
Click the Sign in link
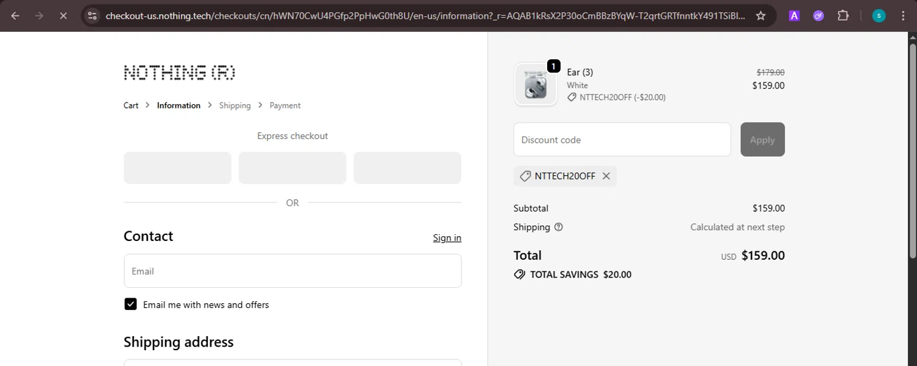click(x=447, y=238)
